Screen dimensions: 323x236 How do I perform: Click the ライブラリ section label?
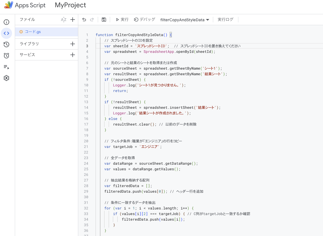[x=29, y=44]
